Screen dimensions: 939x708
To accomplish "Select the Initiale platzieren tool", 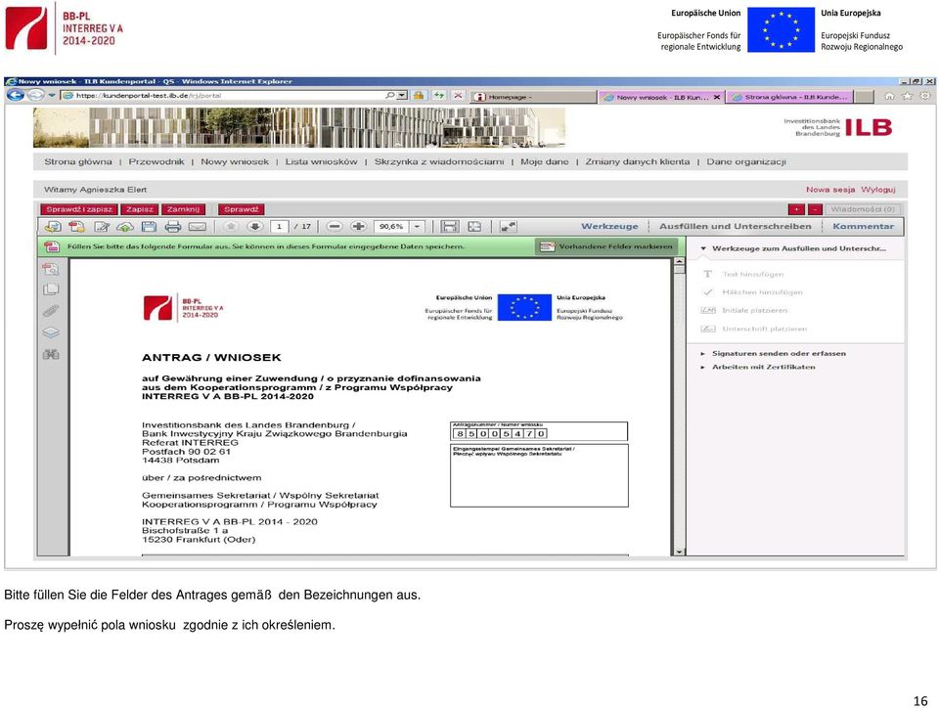I will (x=744, y=310).
